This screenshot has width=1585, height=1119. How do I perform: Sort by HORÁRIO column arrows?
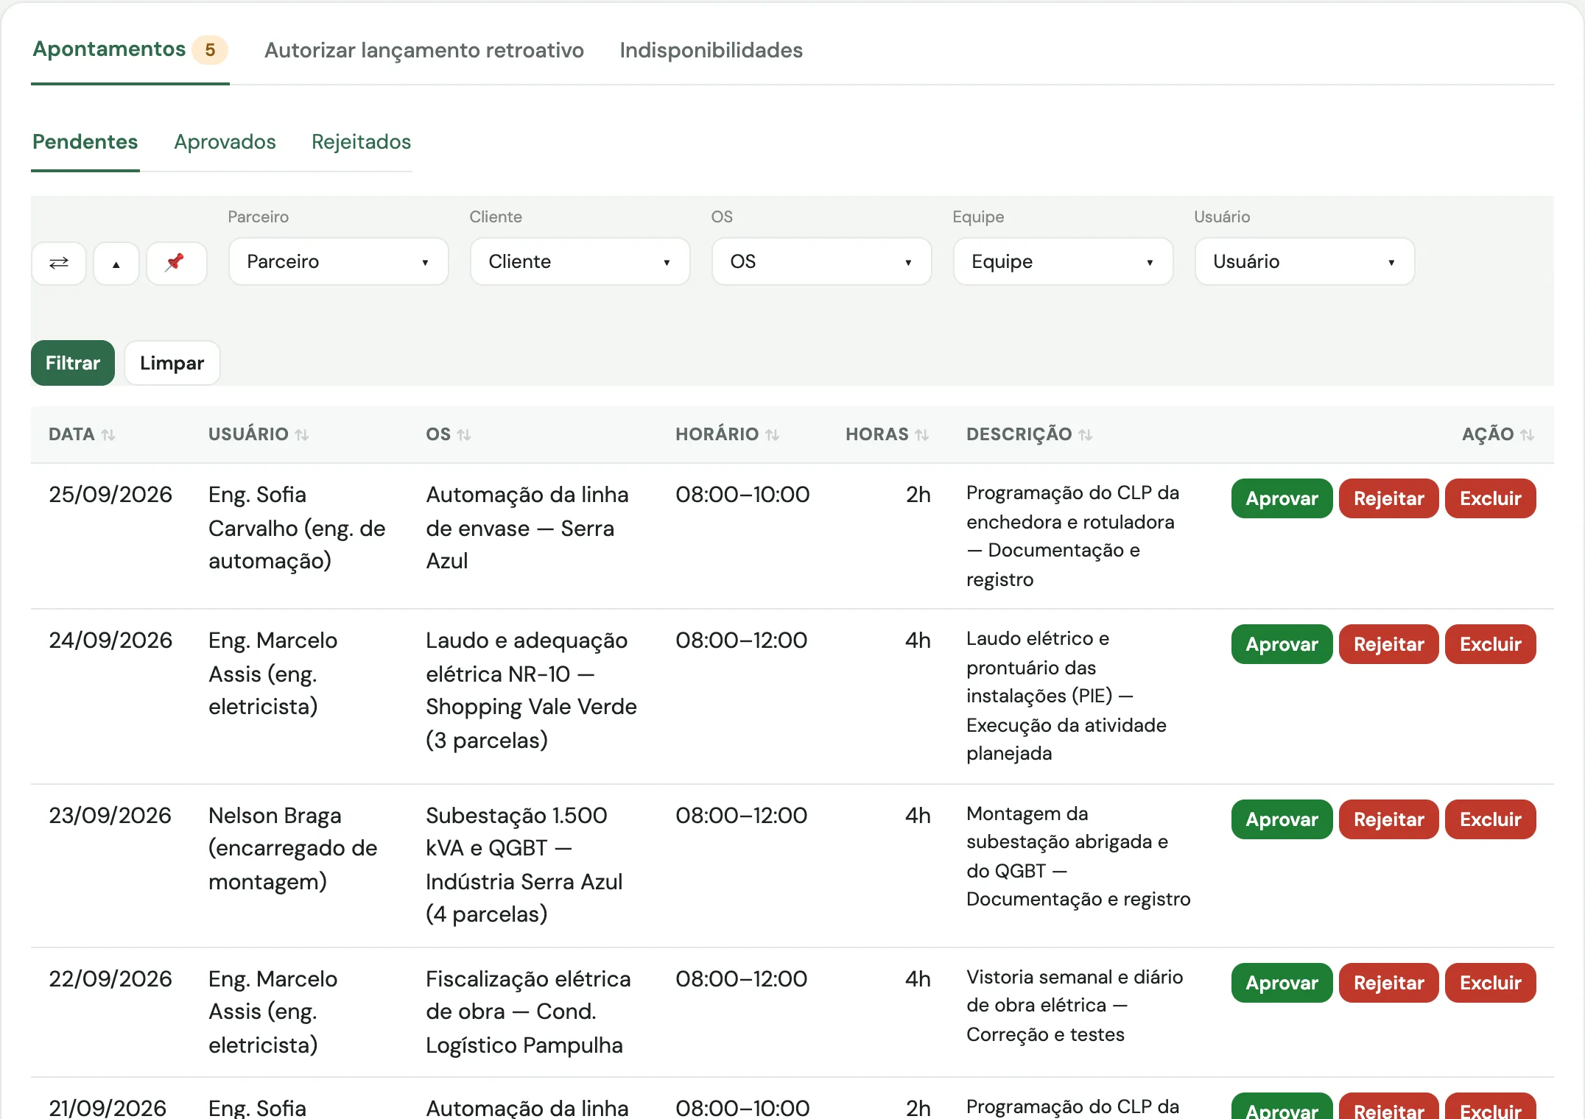(772, 435)
